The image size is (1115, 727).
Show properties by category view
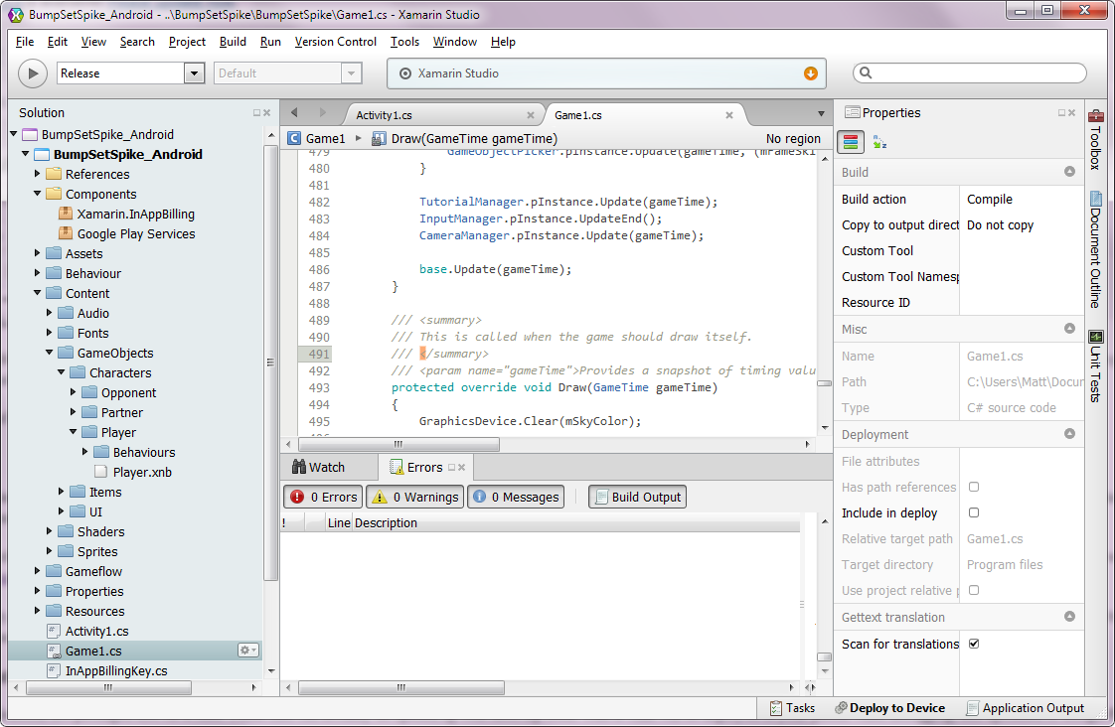click(851, 142)
